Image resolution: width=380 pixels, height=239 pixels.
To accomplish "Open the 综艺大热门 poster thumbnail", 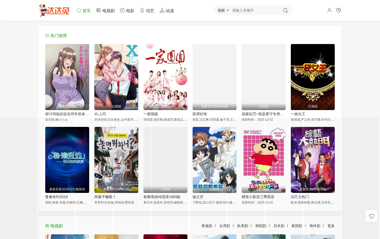I will tap(313, 160).
